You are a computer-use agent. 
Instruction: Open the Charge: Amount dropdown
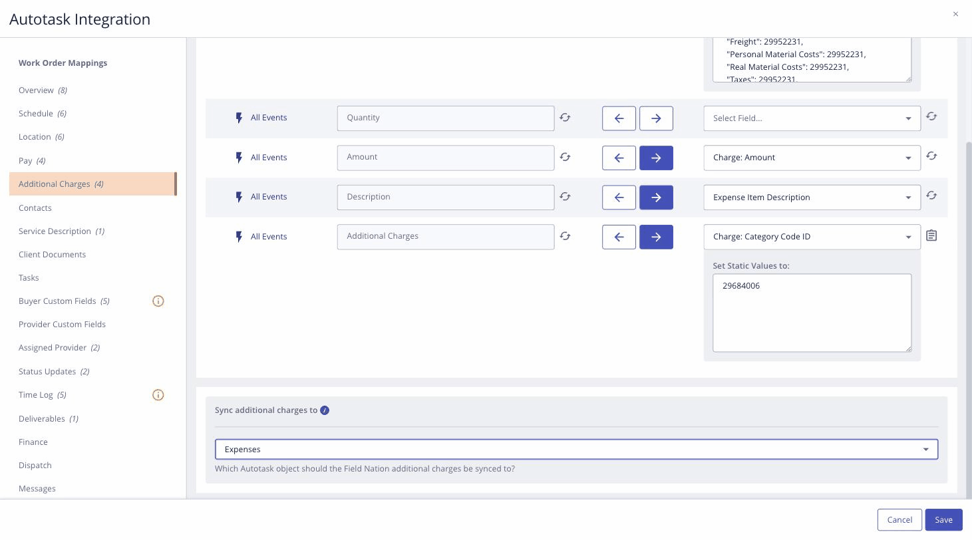[x=812, y=158]
